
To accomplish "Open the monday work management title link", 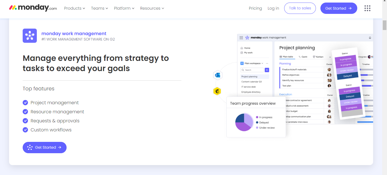I will click(74, 33).
